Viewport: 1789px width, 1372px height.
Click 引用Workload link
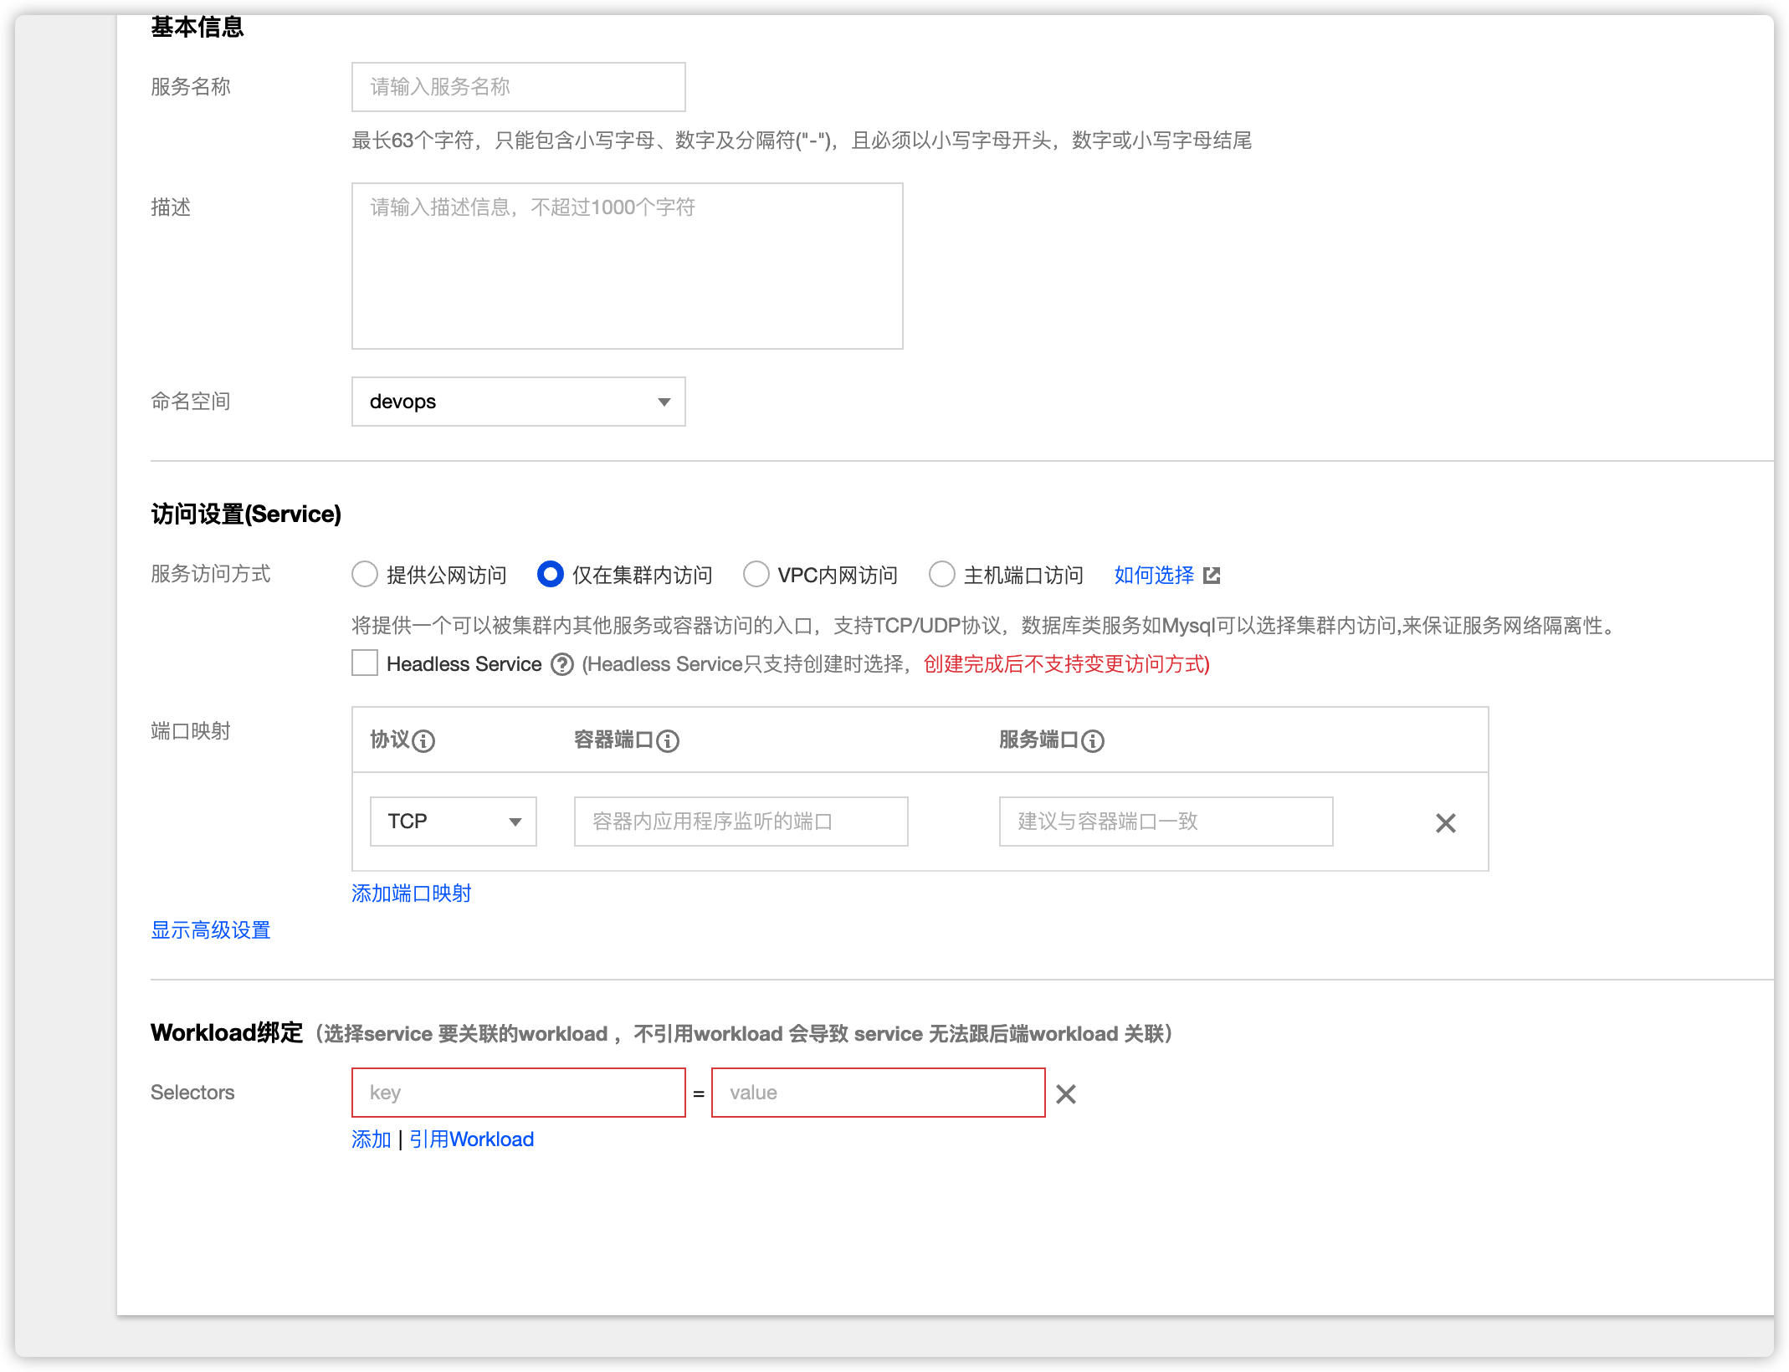pyautogui.click(x=471, y=1139)
